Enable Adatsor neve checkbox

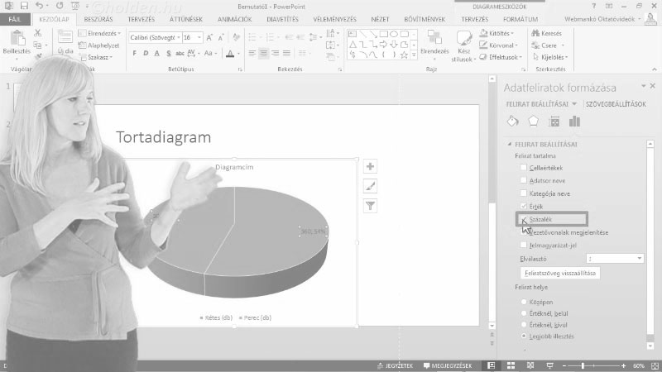[x=524, y=180]
